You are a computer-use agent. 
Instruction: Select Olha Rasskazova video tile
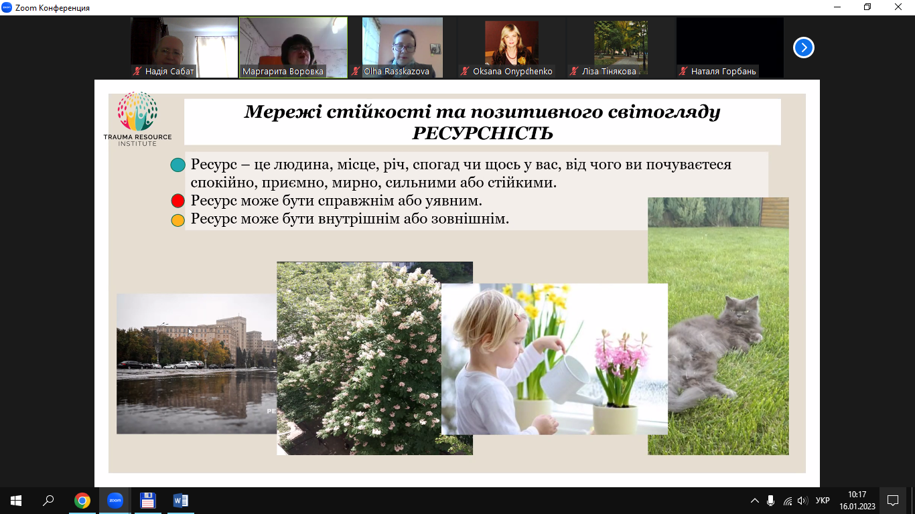click(403, 48)
